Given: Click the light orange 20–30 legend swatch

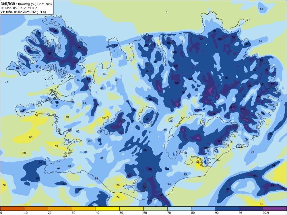Looking at the screenshot, I should [60, 209].
